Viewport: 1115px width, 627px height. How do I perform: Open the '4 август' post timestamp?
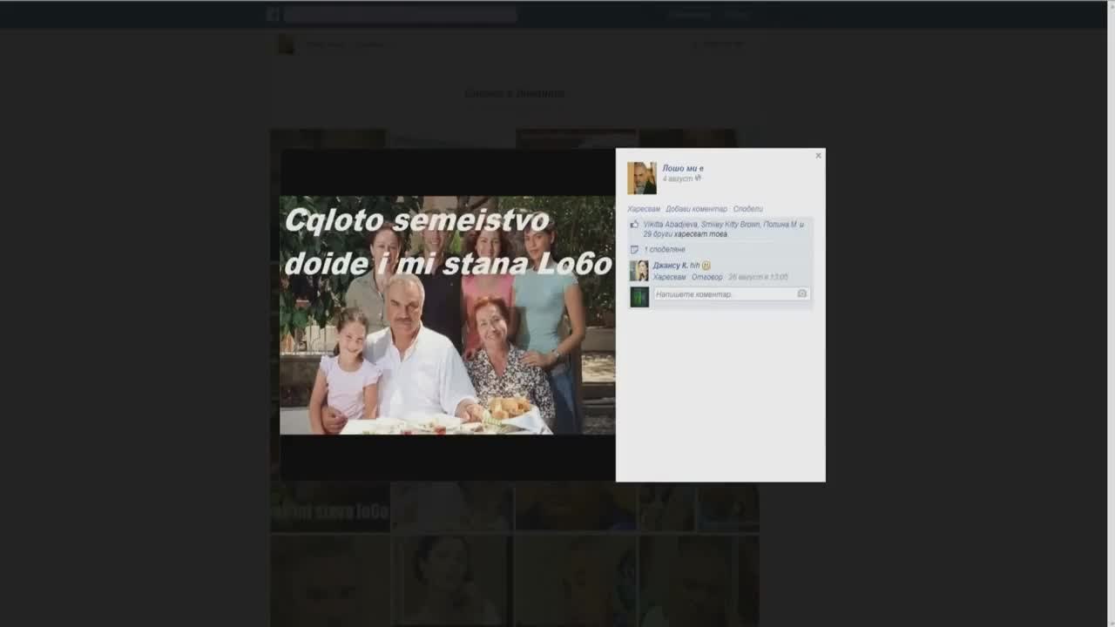pyautogui.click(x=677, y=179)
